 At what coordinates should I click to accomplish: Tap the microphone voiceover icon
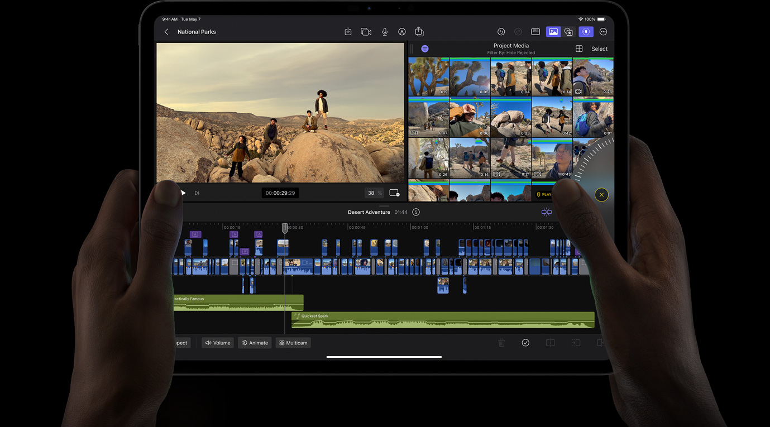pos(384,31)
